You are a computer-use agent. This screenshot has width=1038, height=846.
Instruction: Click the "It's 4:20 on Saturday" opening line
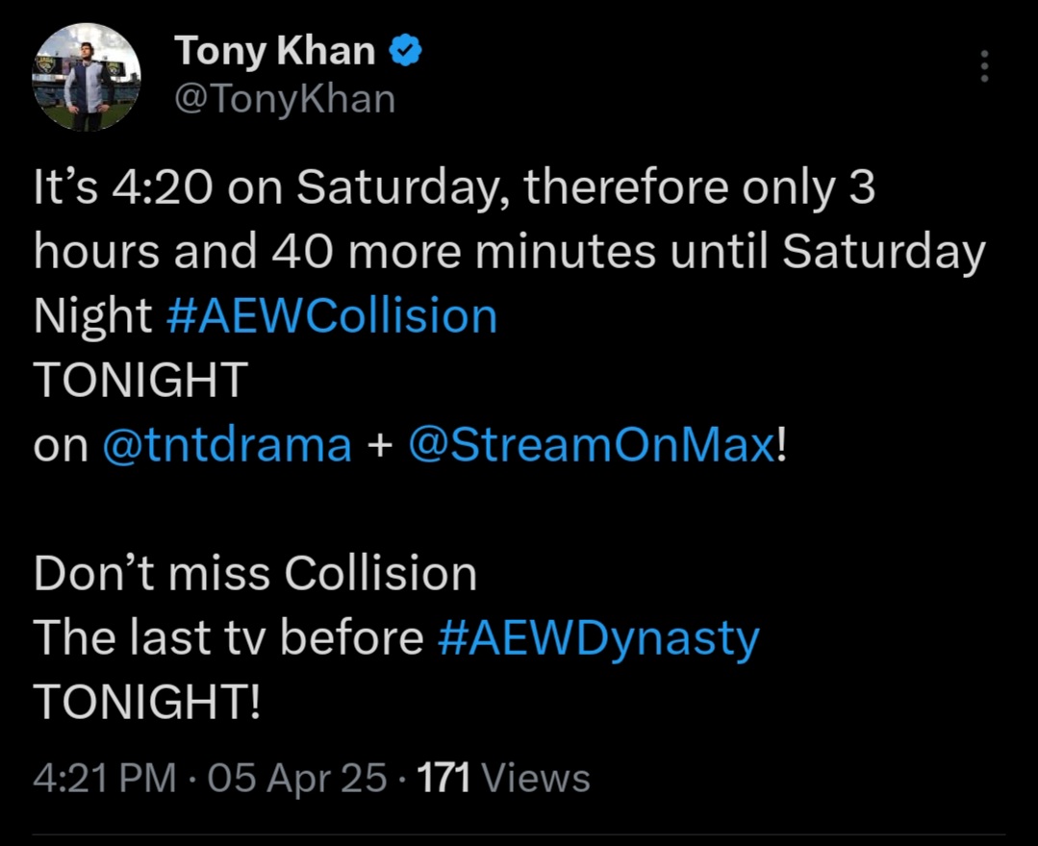[x=453, y=187]
